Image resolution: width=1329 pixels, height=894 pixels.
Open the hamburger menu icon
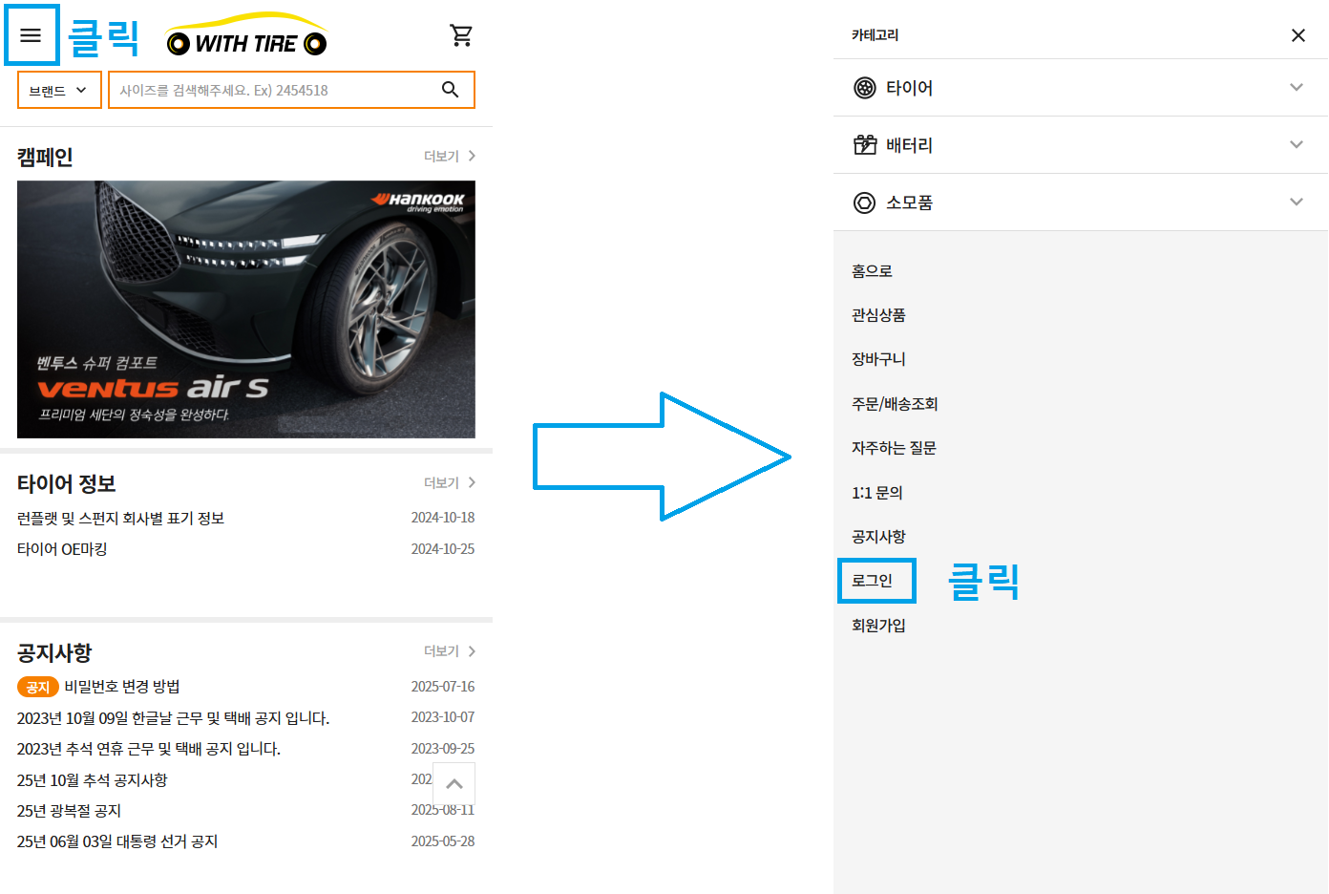31,35
